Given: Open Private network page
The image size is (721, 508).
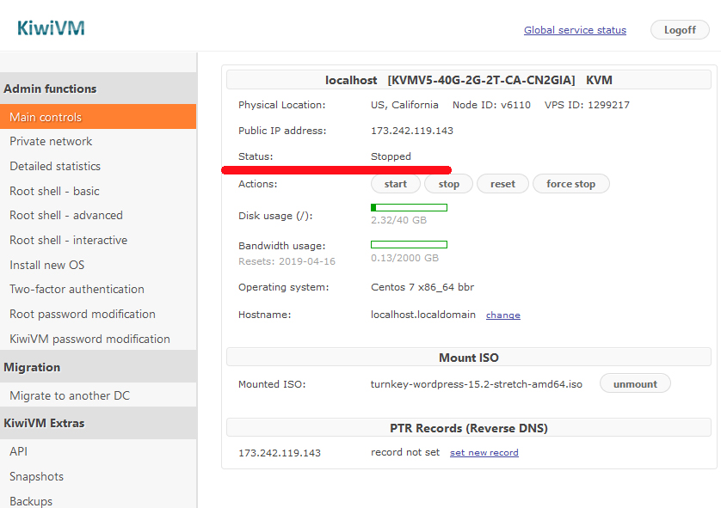Looking at the screenshot, I should (51, 142).
